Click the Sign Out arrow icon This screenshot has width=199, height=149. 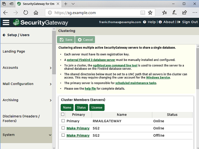click(179, 22)
